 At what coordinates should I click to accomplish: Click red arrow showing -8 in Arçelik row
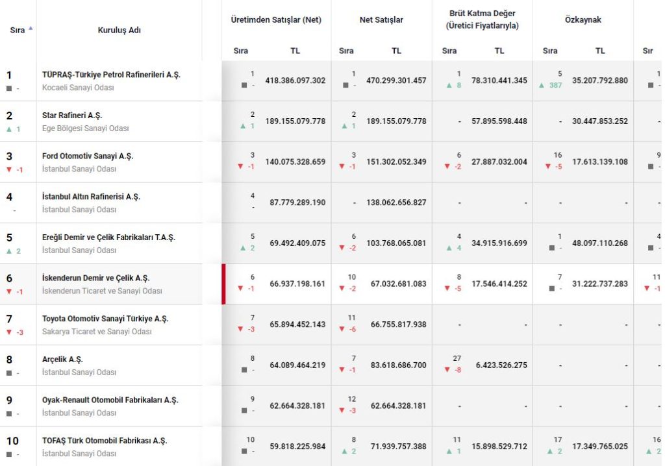click(447, 370)
